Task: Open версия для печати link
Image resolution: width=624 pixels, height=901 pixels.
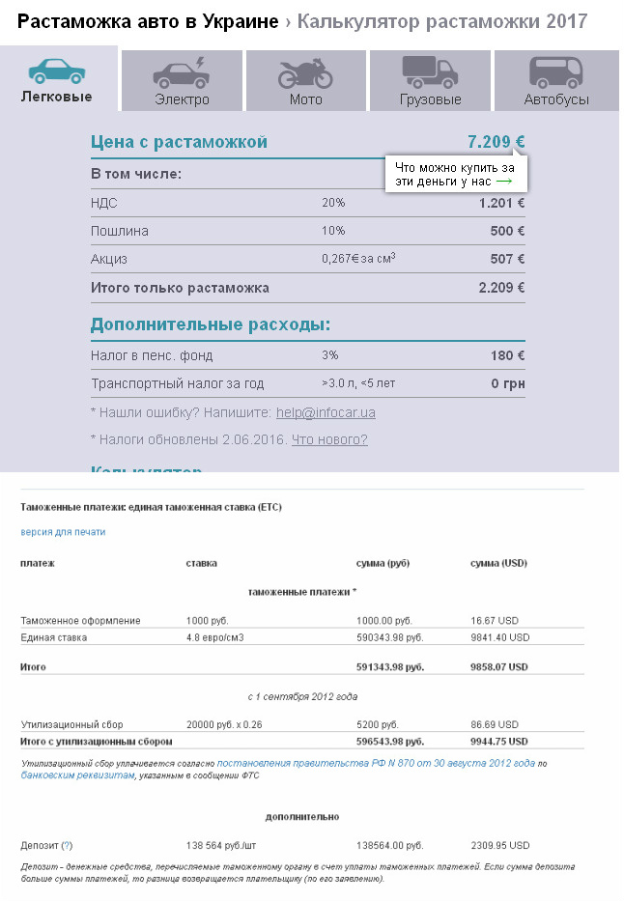Action: coord(63,532)
